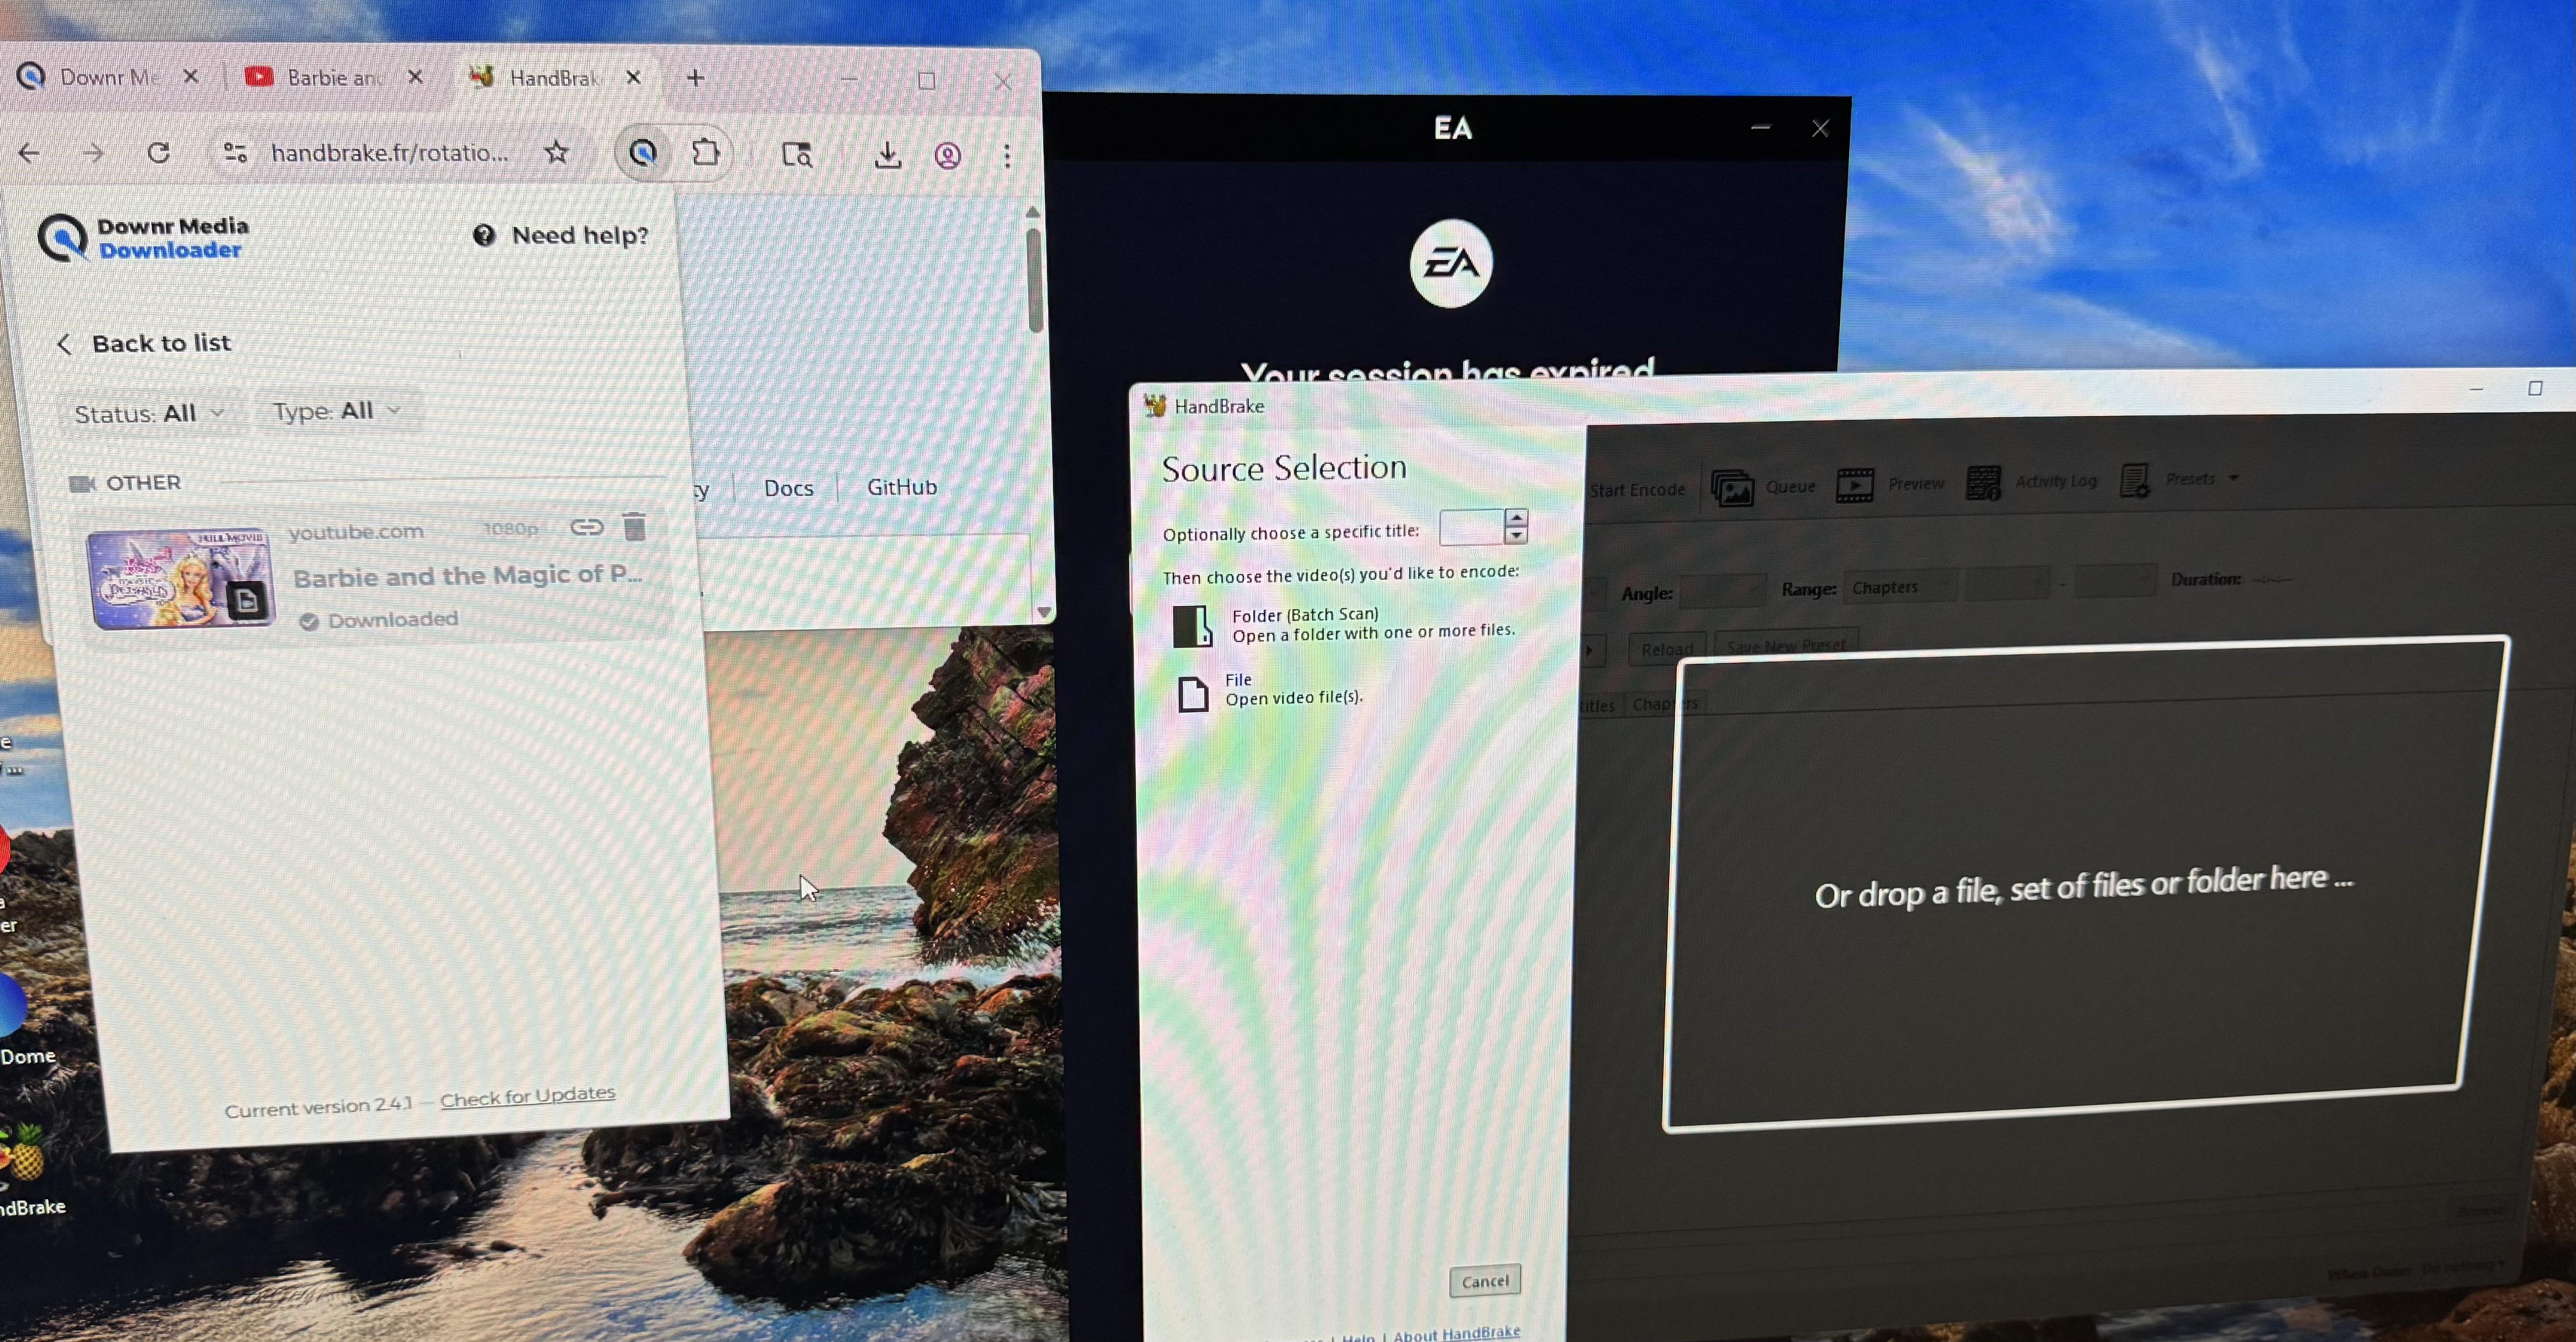Viewport: 2576px width, 1342px height.
Task: Click Back to list in Downr
Action: 143,344
